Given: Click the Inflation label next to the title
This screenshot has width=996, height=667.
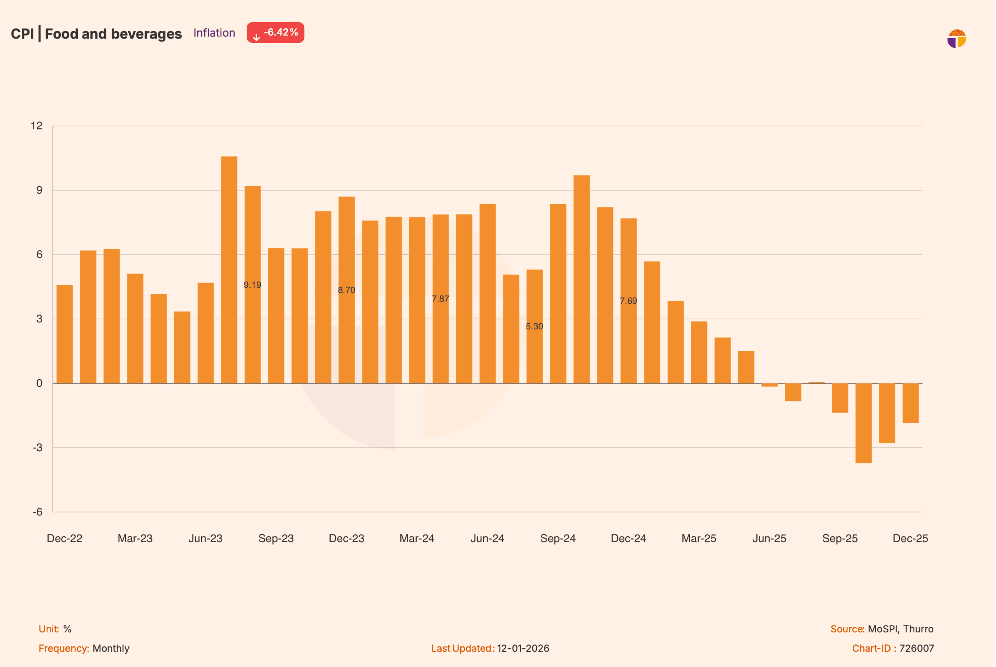Looking at the screenshot, I should [x=214, y=33].
